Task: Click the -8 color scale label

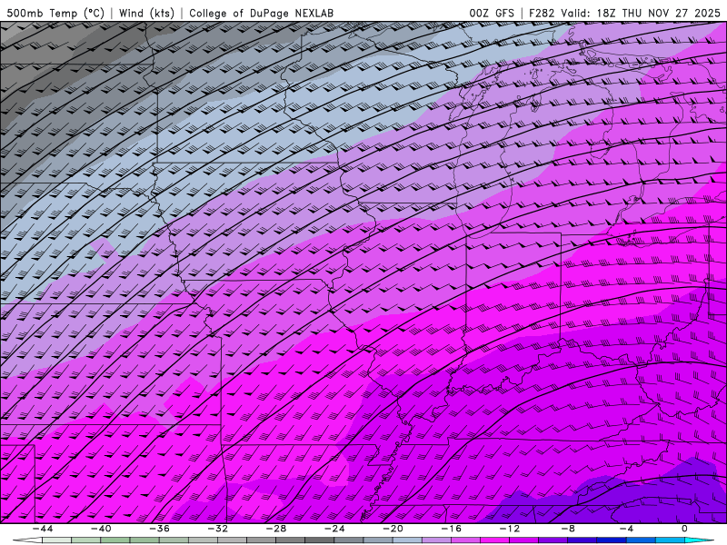Action: point(568,529)
